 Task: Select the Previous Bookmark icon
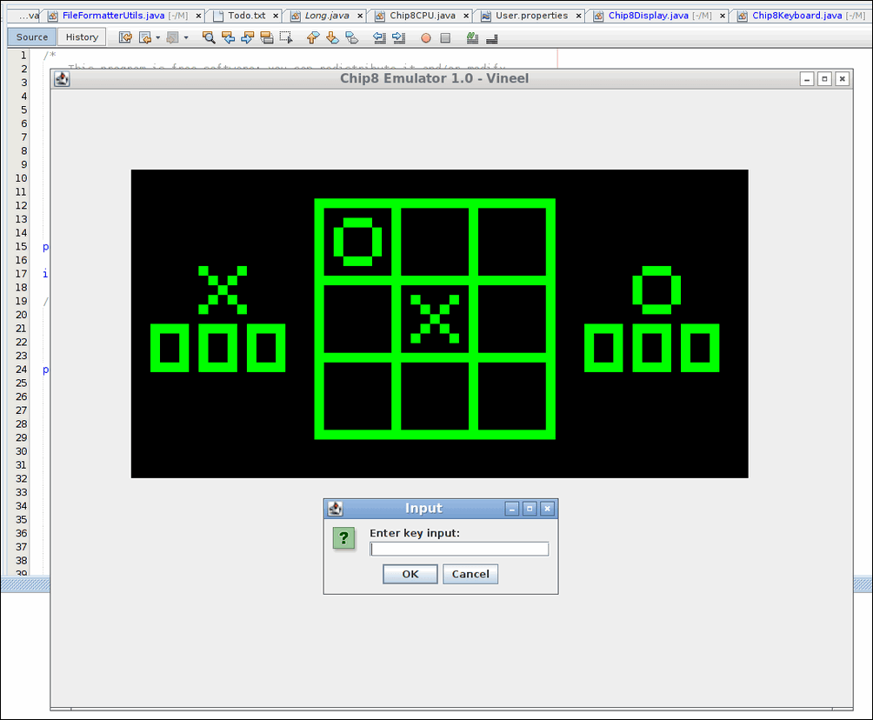click(x=312, y=37)
